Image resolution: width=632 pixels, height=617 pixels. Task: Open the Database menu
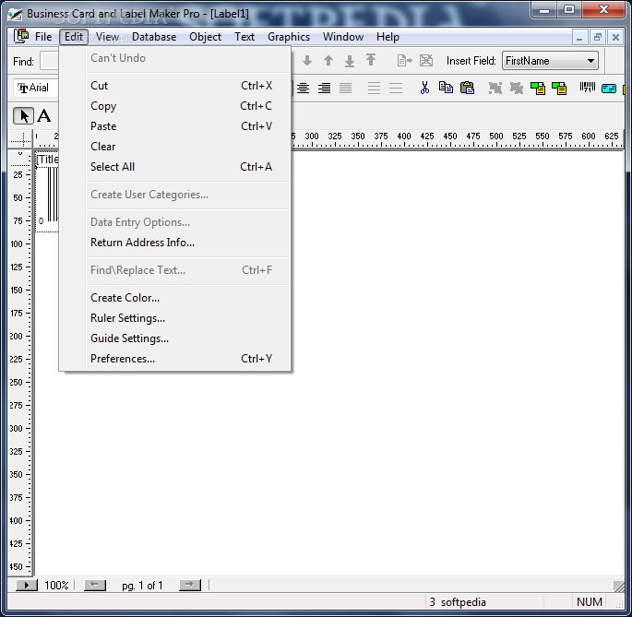click(154, 37)
